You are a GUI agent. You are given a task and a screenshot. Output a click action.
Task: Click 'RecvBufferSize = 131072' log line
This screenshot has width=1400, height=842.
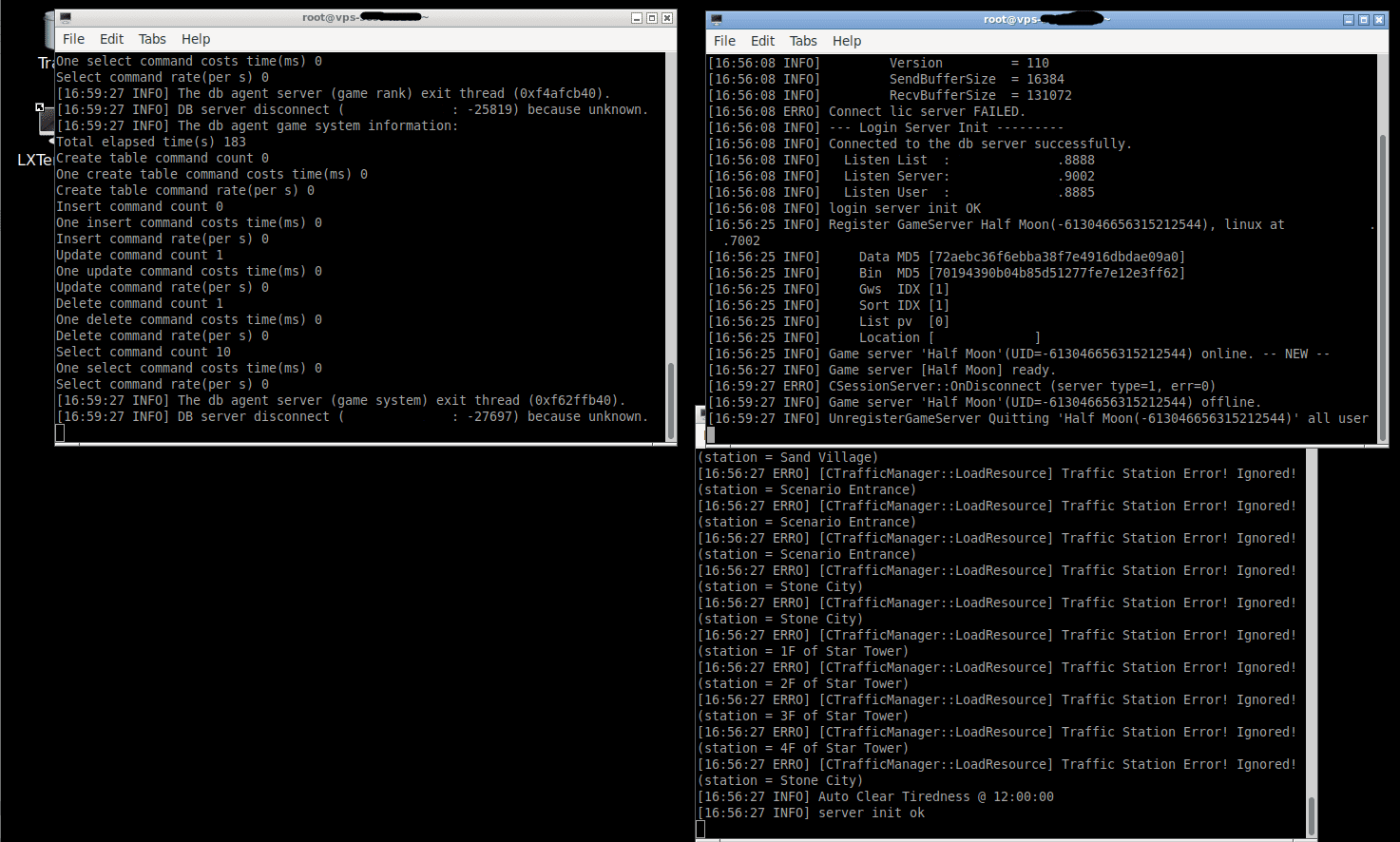tap(890, 95)
